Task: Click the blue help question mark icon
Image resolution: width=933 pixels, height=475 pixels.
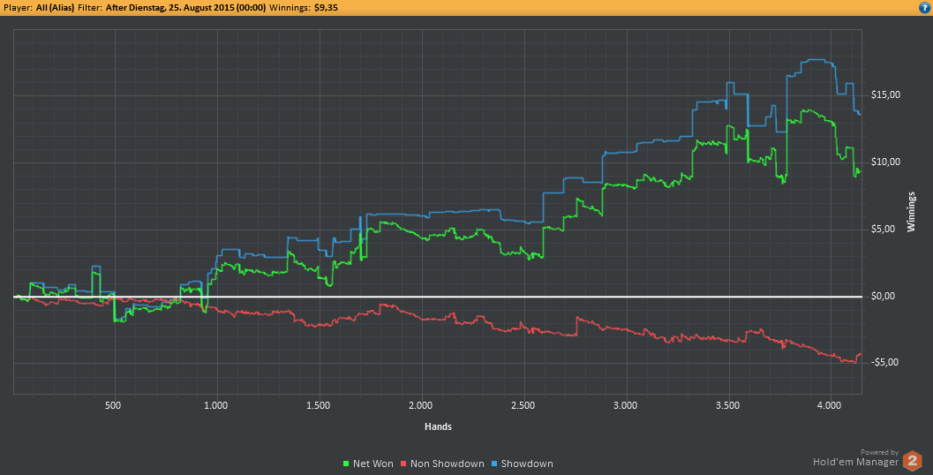Action: 924,8
